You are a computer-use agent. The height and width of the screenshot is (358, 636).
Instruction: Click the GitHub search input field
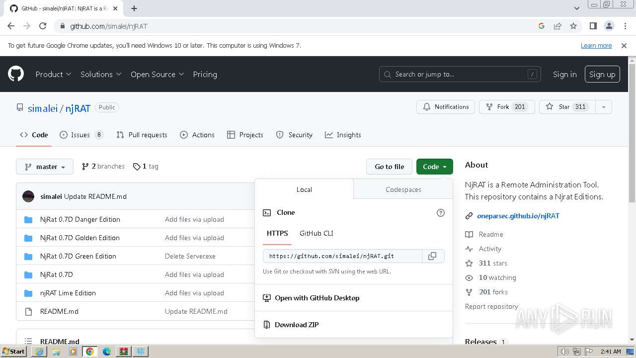460,74
